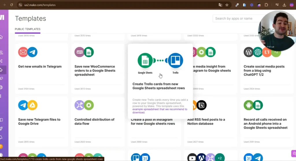Click the WordPress icon in social media posts card

248,52
